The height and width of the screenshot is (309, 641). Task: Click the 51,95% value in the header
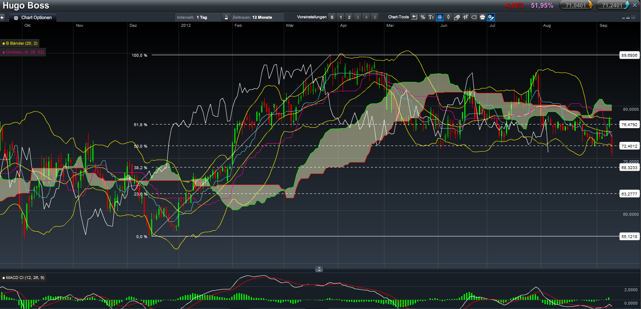(x=542, y=6)
